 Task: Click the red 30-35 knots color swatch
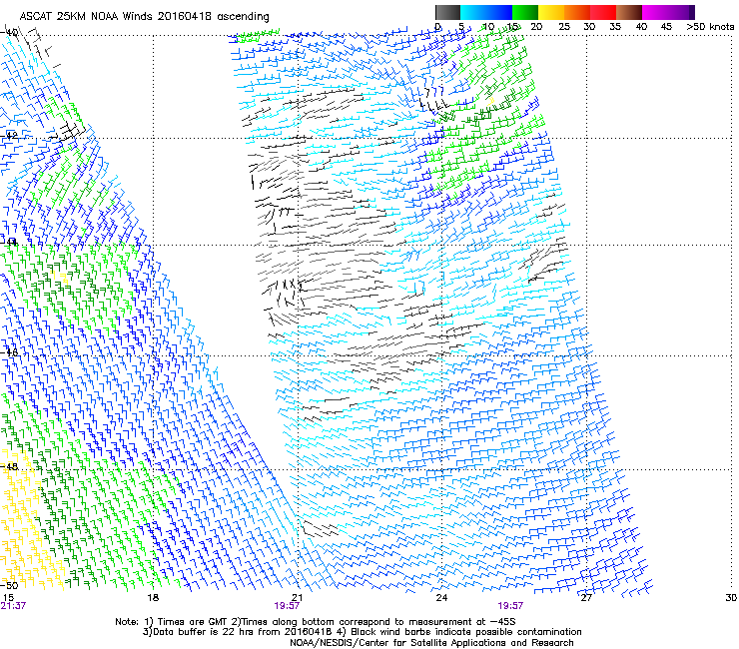pos(603,12)
